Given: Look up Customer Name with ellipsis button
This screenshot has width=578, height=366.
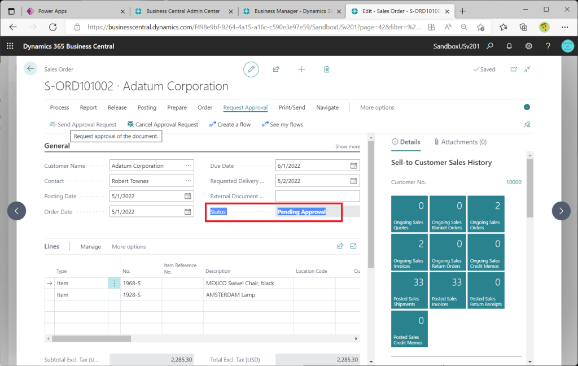Looking at the screenshot, I should coord(189,165).
